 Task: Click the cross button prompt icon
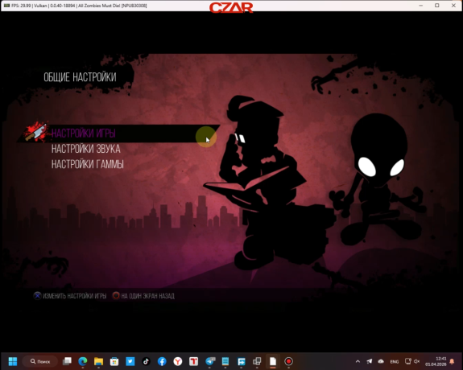(37, 296)
